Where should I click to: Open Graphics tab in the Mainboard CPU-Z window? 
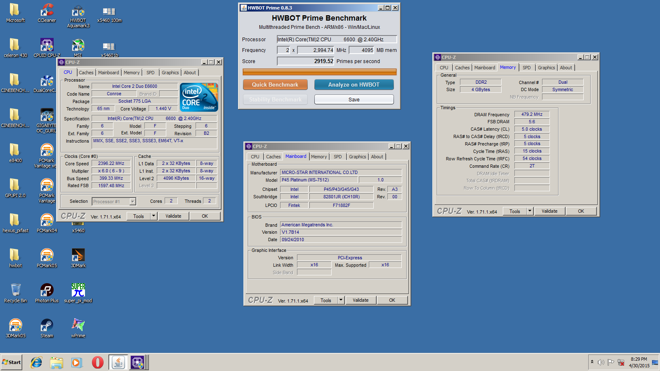tap(358, 157)
